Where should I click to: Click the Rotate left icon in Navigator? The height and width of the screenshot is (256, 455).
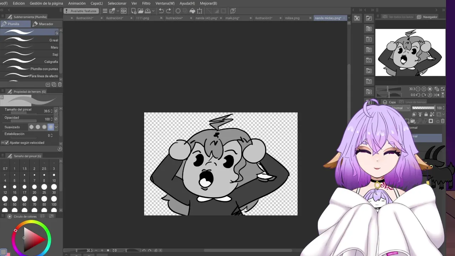[x=418, y=95]
